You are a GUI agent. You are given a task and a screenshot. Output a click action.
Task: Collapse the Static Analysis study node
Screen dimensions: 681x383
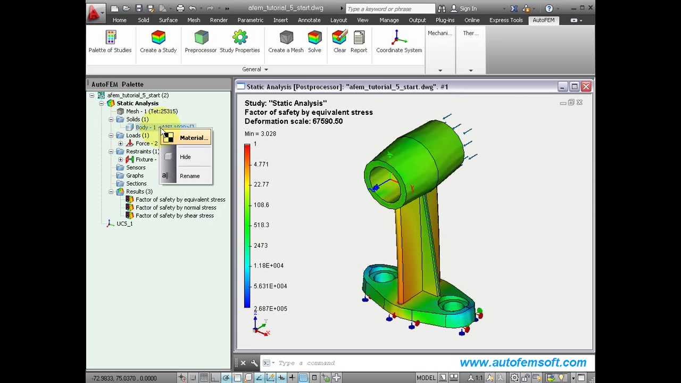click(101, 103)
